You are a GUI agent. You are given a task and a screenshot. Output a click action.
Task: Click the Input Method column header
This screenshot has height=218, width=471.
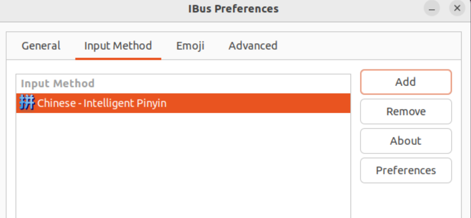[58, 84]
